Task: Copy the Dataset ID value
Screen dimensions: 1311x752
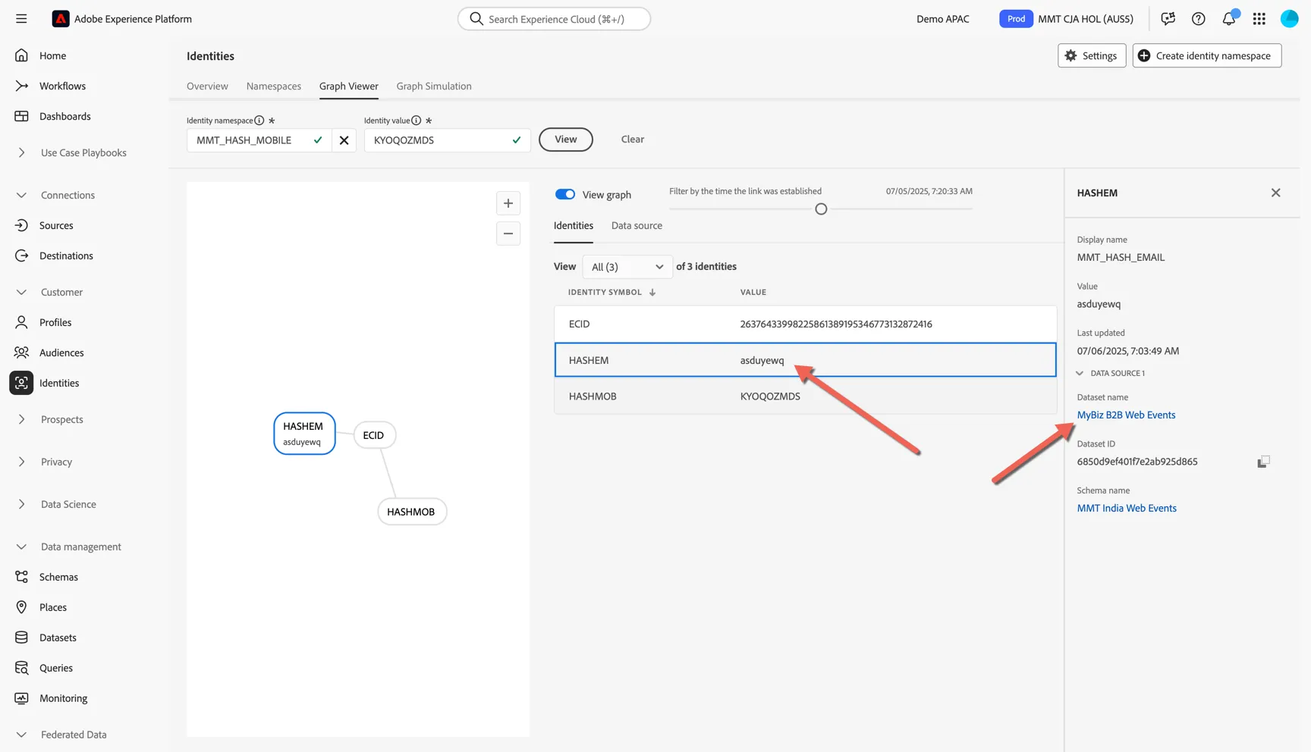Action: (x=1263, y=462)
